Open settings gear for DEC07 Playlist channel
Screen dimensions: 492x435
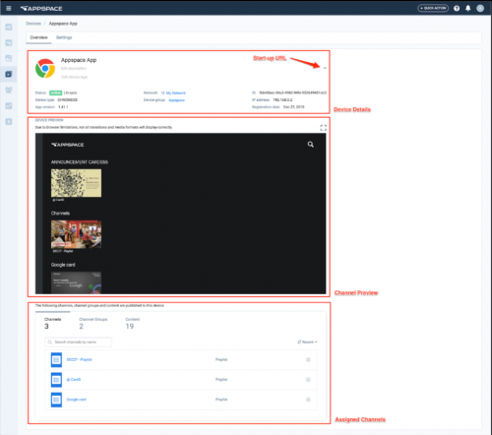pos(308,359)
